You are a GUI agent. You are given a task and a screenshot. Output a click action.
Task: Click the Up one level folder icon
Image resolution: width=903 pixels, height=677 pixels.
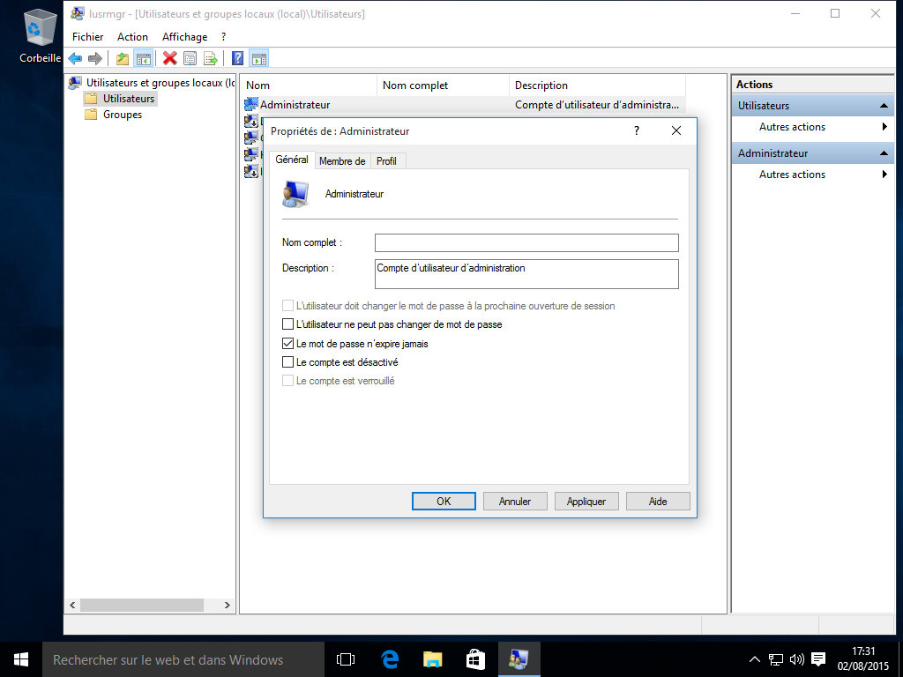click(122, 58)
